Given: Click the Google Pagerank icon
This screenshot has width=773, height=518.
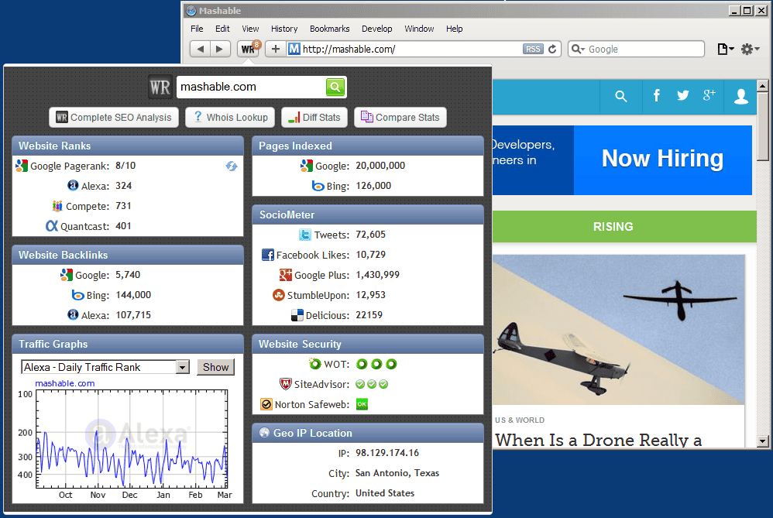Looking at the screenshot, I should [22, 166].
